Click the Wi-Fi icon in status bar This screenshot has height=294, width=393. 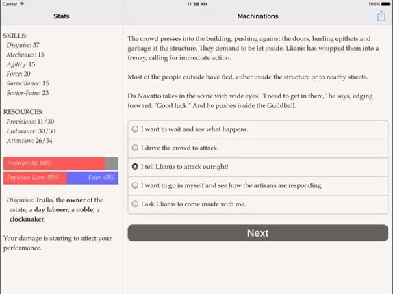[22, 4]
